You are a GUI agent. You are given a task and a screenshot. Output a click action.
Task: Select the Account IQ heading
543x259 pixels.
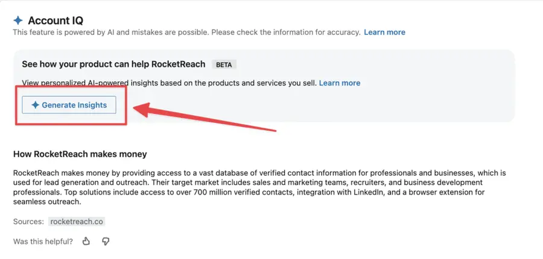coord(56,20)
